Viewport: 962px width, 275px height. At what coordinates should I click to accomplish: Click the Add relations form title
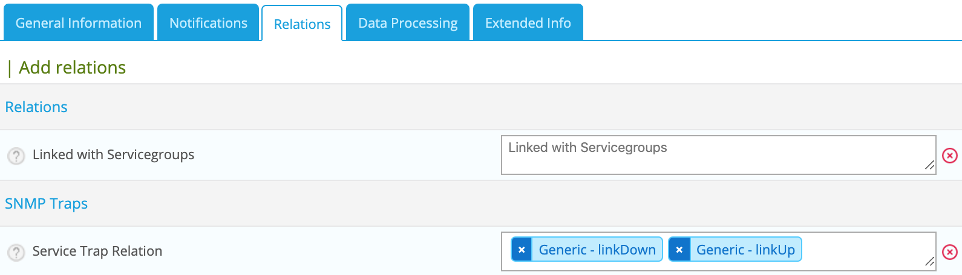(x=72, y=68)
